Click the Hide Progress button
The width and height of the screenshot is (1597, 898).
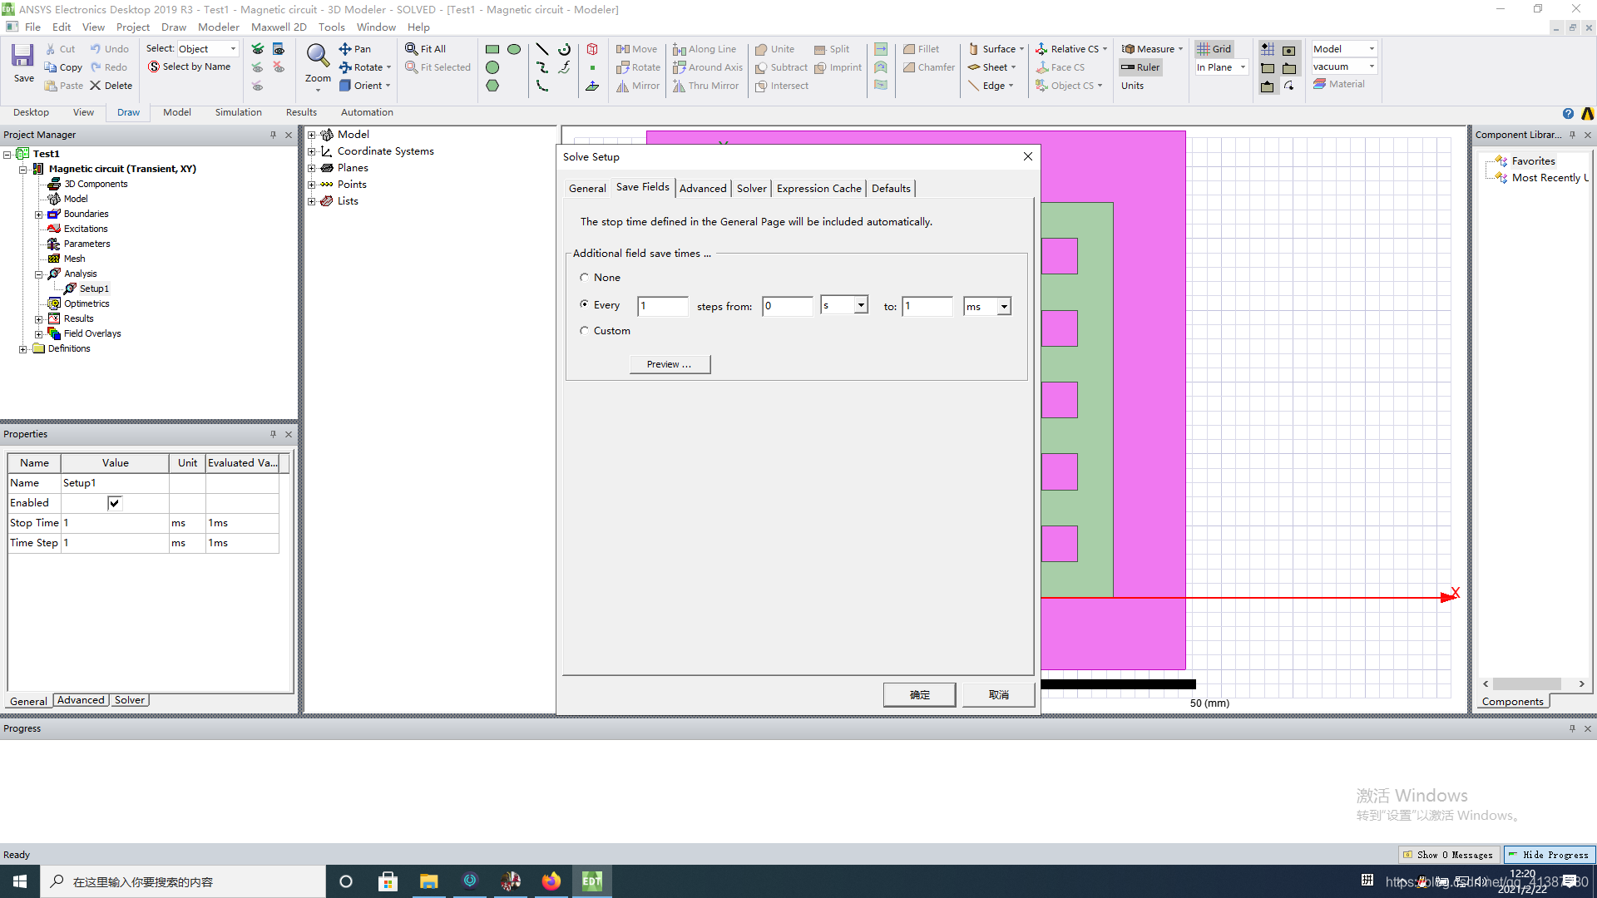tap(1550, 855)
